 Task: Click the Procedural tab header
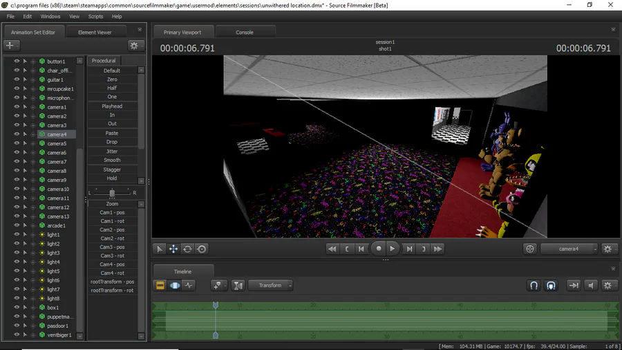click(x=104, y=60)
